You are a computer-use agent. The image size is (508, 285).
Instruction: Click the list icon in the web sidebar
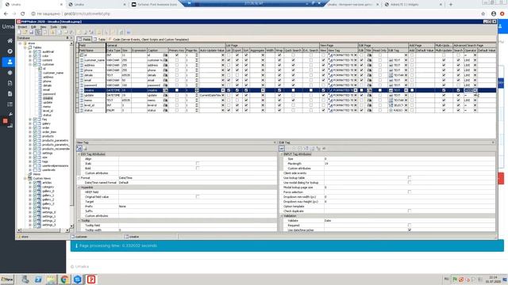(10, 104)
